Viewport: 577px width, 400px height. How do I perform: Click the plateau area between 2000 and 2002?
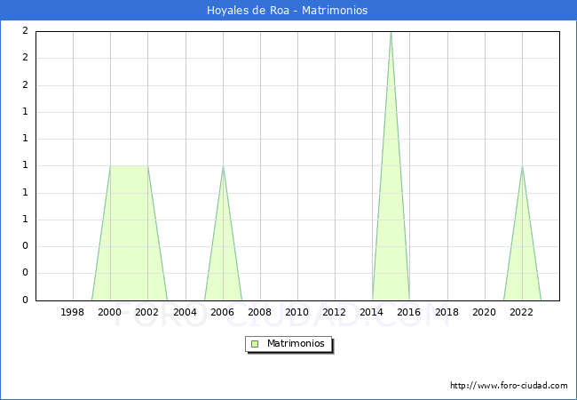point(130,233)
